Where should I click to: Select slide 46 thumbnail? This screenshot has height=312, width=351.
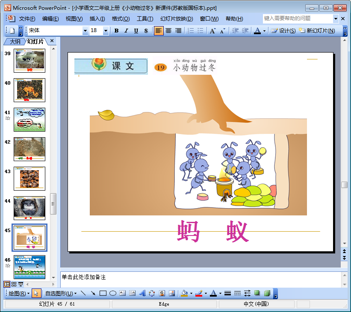(x=29, y=267)
